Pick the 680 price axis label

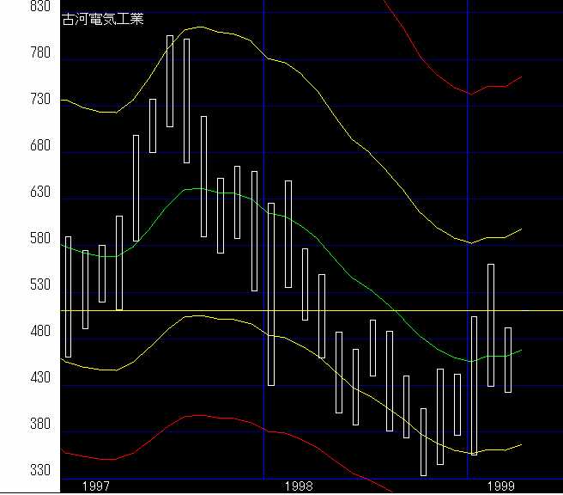coord(16,146)
